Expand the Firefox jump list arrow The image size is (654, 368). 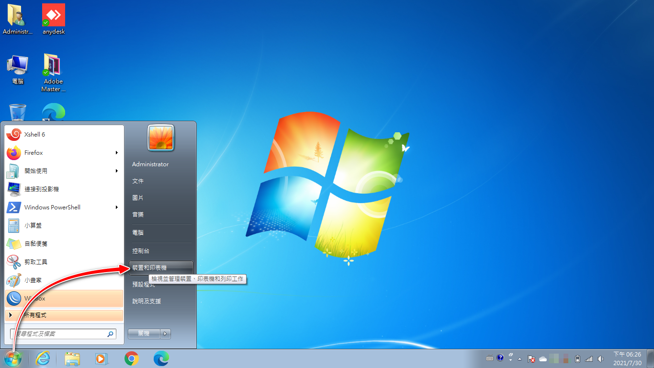(x=117, y=153)
